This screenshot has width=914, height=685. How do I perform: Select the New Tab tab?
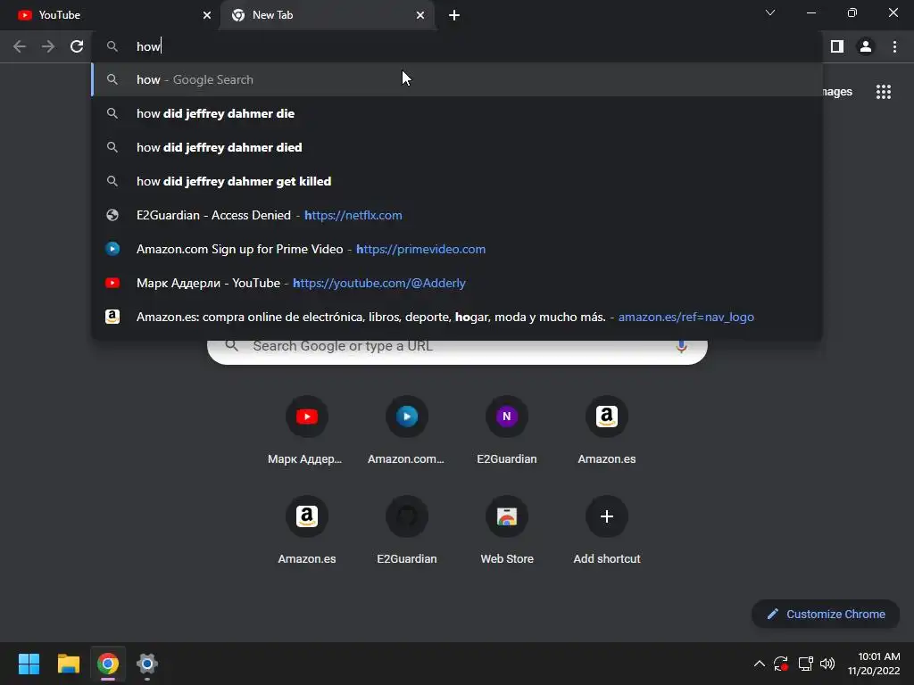point(328,15)
